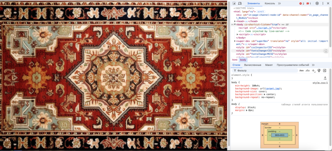332x151 pixels.
Task: Expand the super-dev node
Action: point(235,41)
